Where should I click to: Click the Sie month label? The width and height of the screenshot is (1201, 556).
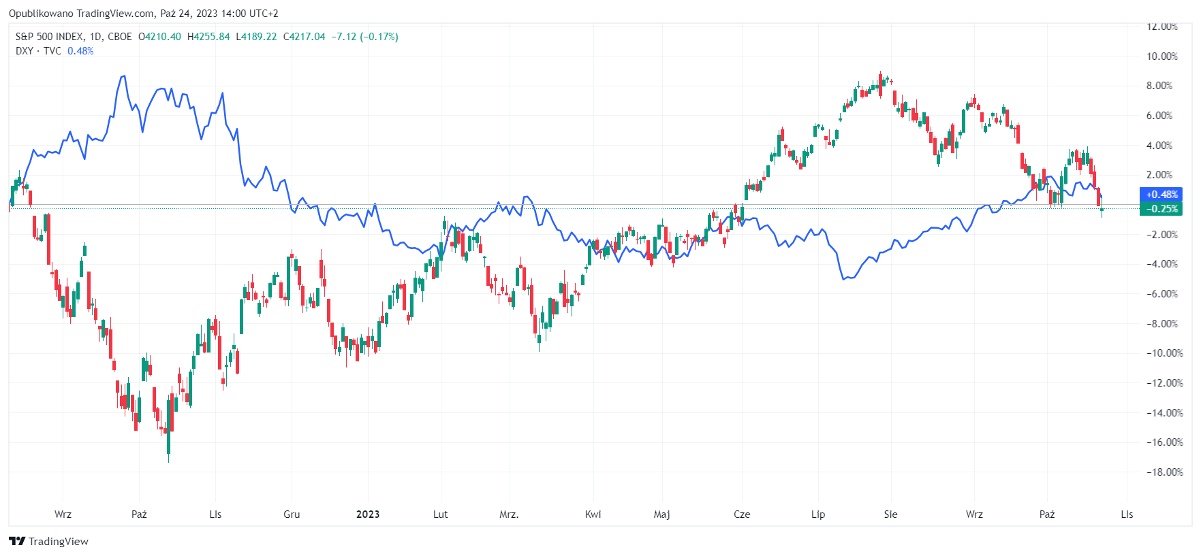point(890,514)
